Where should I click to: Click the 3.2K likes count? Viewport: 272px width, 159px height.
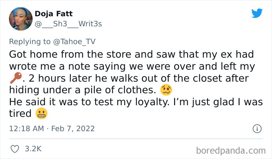tap(33, 149)
